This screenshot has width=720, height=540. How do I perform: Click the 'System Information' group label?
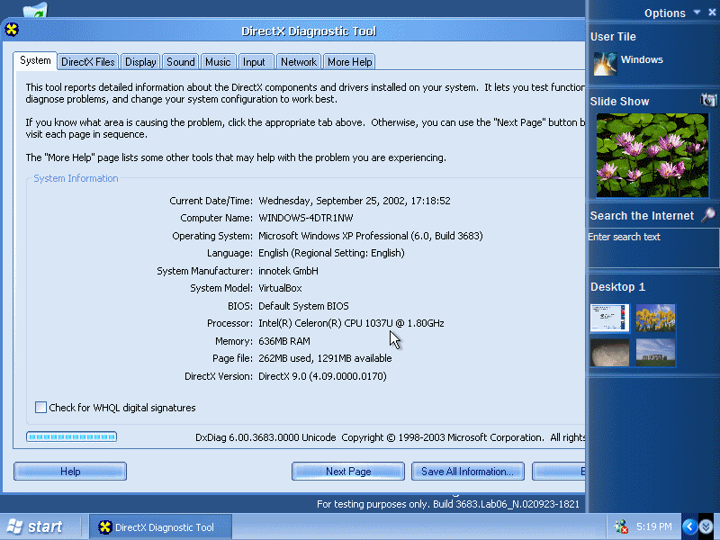click(76, 178)
